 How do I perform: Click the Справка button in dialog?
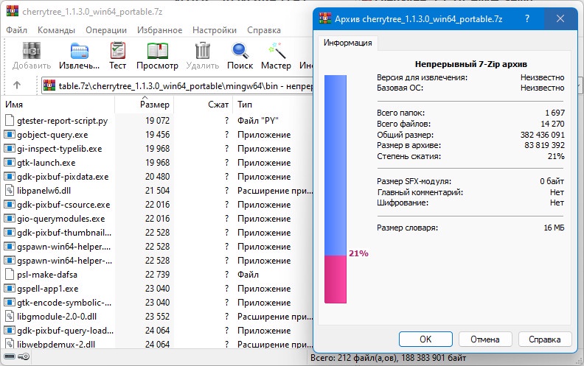544,339
